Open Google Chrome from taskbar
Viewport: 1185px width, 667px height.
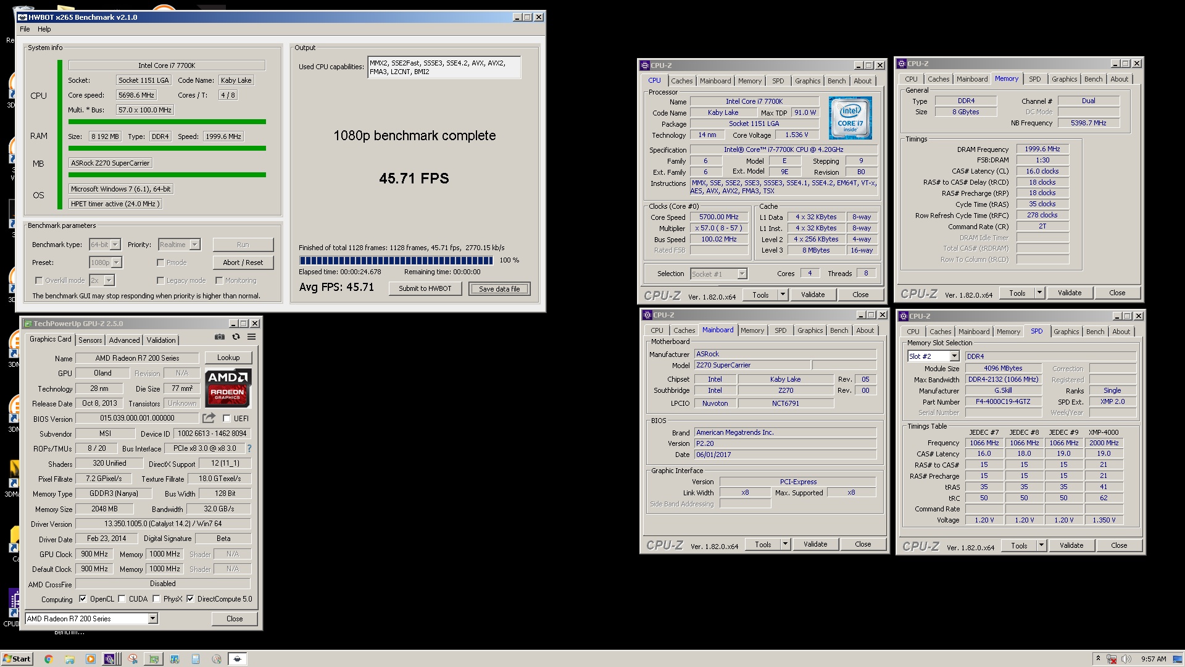[49, 659]
